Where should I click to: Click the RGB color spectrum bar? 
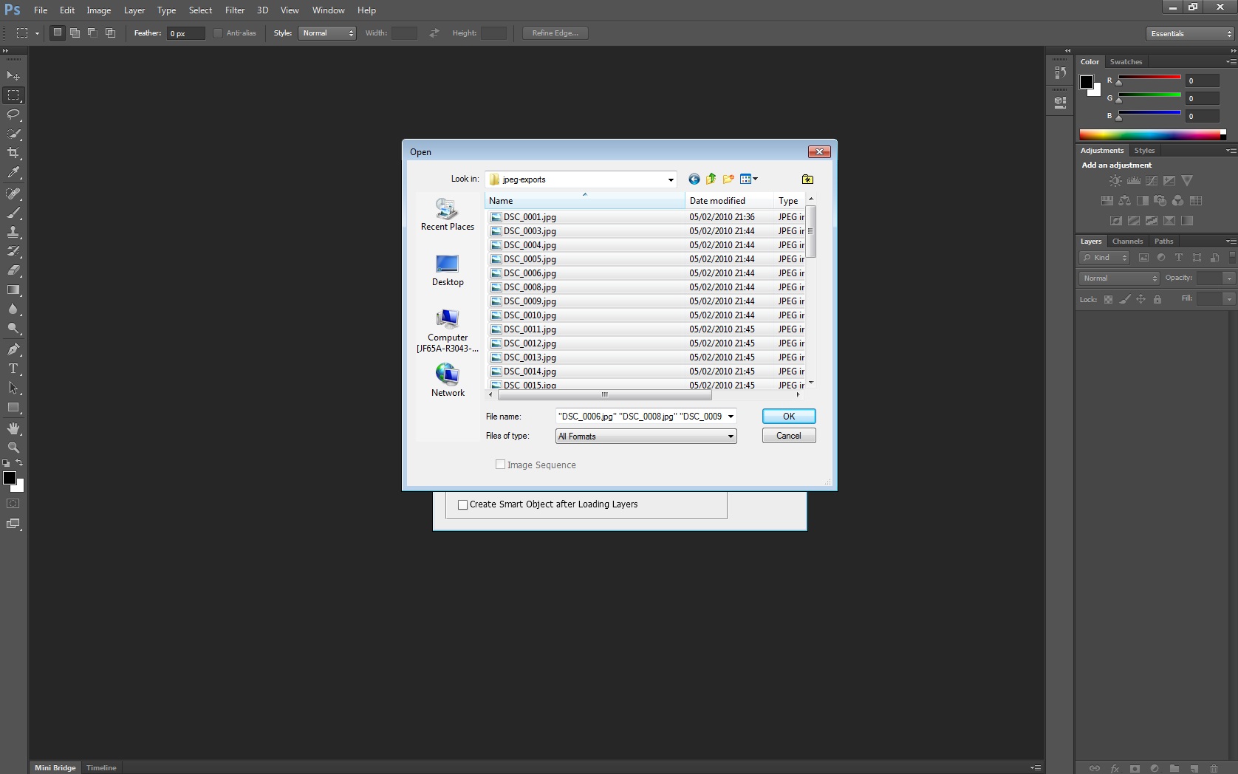pos(1150,134)
